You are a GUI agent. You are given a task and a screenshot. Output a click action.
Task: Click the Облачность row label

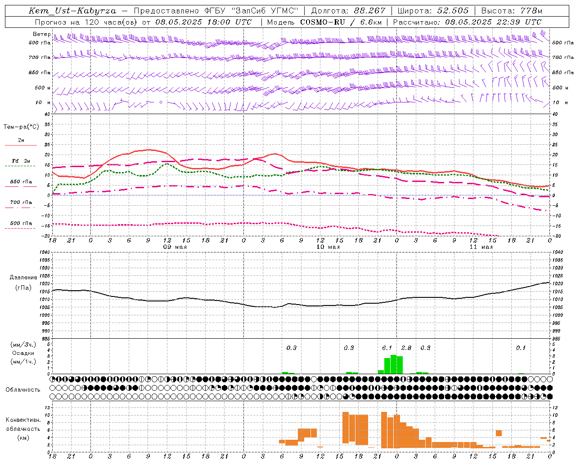[x=23, y=389]
